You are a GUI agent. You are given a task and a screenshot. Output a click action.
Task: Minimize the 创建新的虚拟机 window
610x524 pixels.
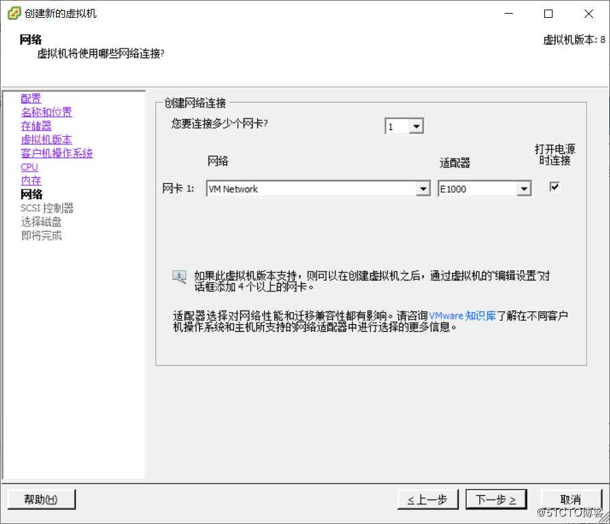509,14
